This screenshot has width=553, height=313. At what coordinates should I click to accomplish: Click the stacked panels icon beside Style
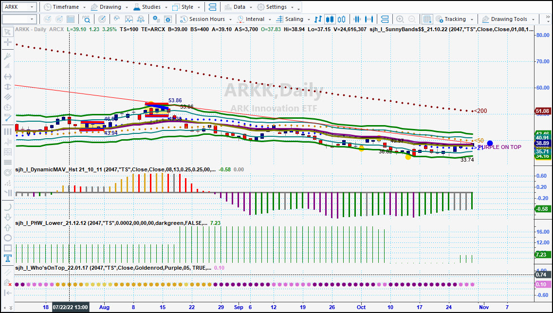[212, 7]
